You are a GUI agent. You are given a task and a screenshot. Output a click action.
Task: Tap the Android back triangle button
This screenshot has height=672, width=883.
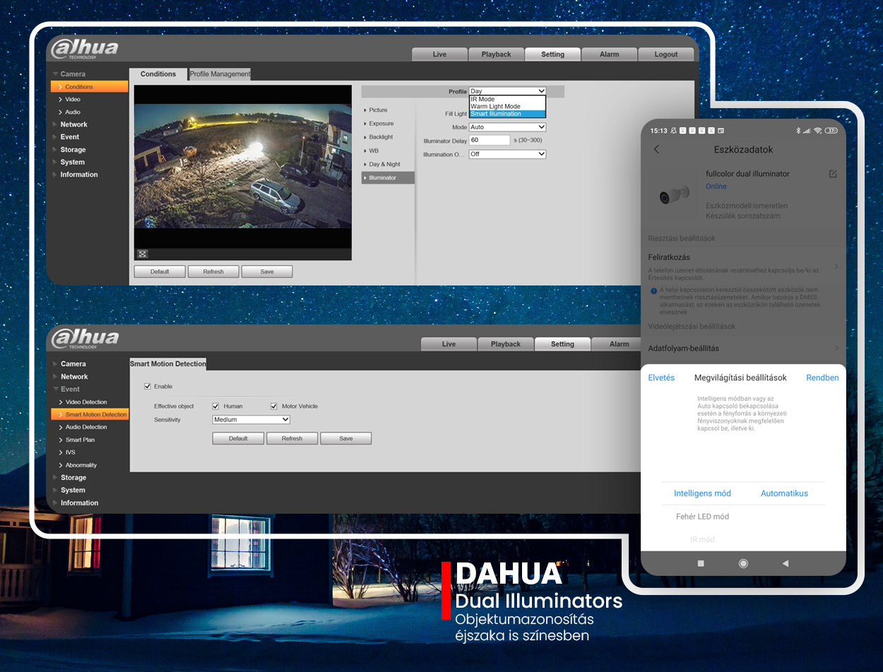tap(786, 563)
